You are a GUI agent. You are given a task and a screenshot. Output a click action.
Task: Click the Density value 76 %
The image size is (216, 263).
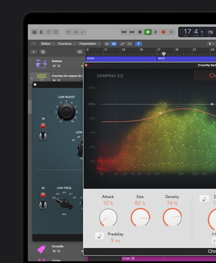click(x=172, y=203)
